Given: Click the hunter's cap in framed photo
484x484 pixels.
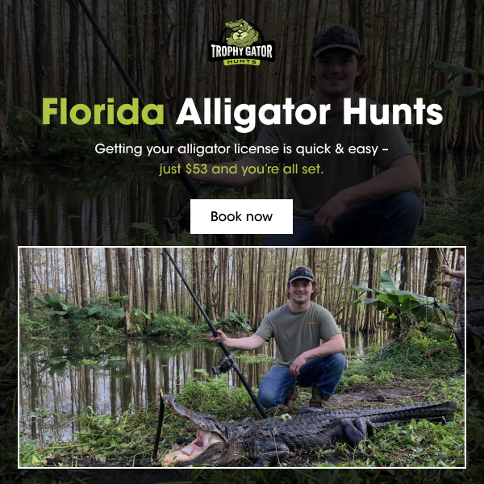Looking at the screenshot, I should point(301,274).
